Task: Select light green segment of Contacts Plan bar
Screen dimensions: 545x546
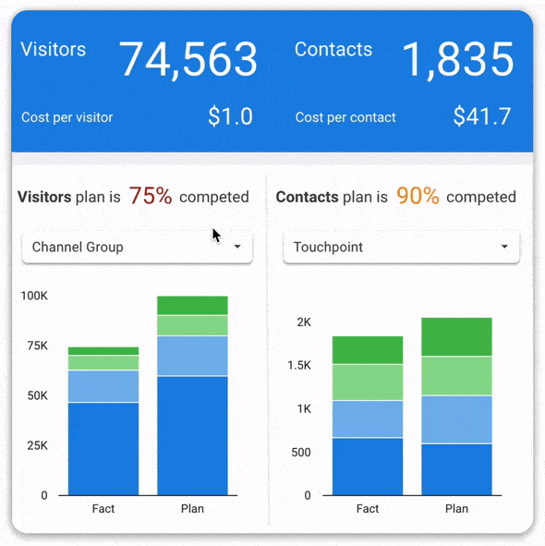Action: [x=457, y=376]
